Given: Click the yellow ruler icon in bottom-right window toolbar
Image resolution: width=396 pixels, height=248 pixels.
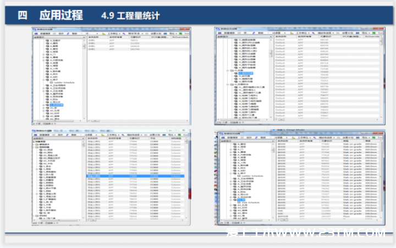Looking at the screenshot, I should tap(294, 138).
